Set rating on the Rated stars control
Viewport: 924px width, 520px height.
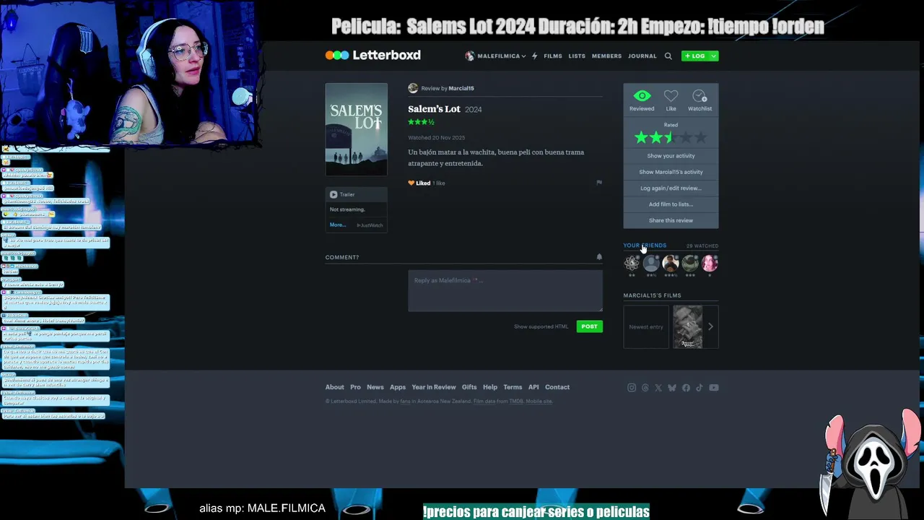click(x=671, y=137)
